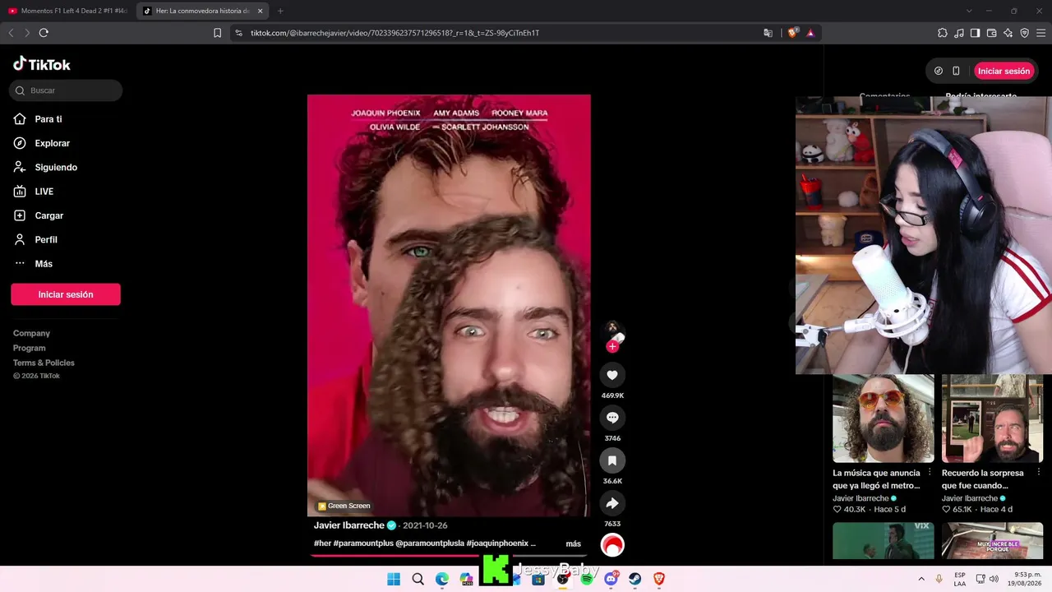Open the Brave Rewards triangle icon
This screenshot has height=592, width=1052.
pyautogui.click(x=810, y=33)
